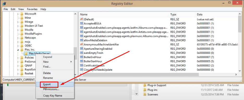The width and height of the screenshot is (244, 100).
Task: Click the Realtek key folder icon
Action: [22, 74]
